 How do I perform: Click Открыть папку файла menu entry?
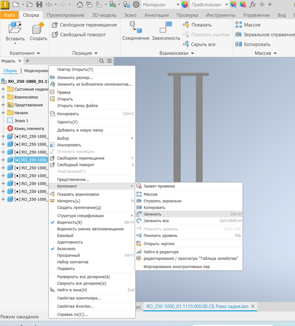tap(92, 106)
